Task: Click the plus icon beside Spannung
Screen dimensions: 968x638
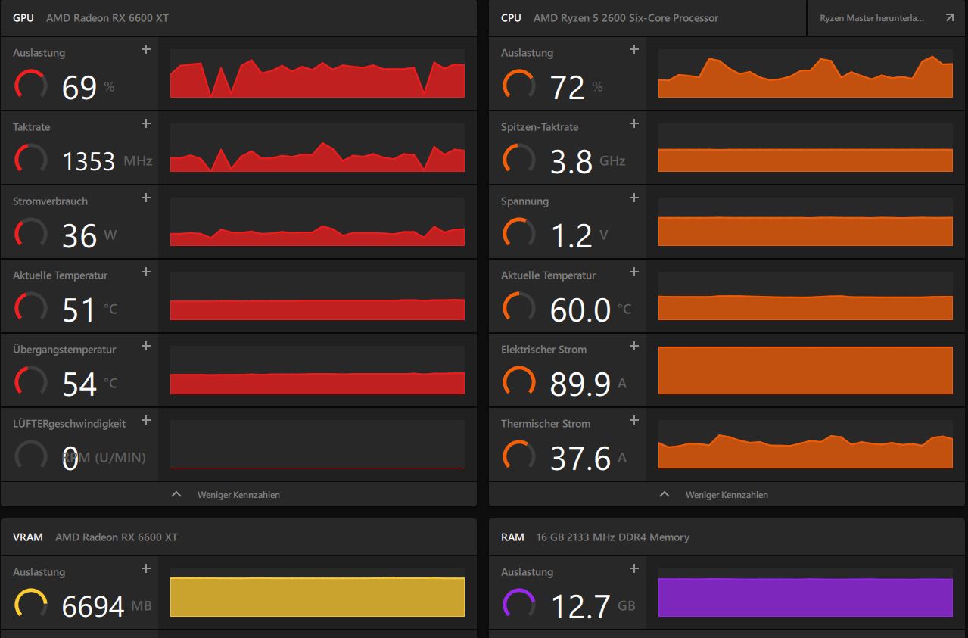Action: coord(634,198)
